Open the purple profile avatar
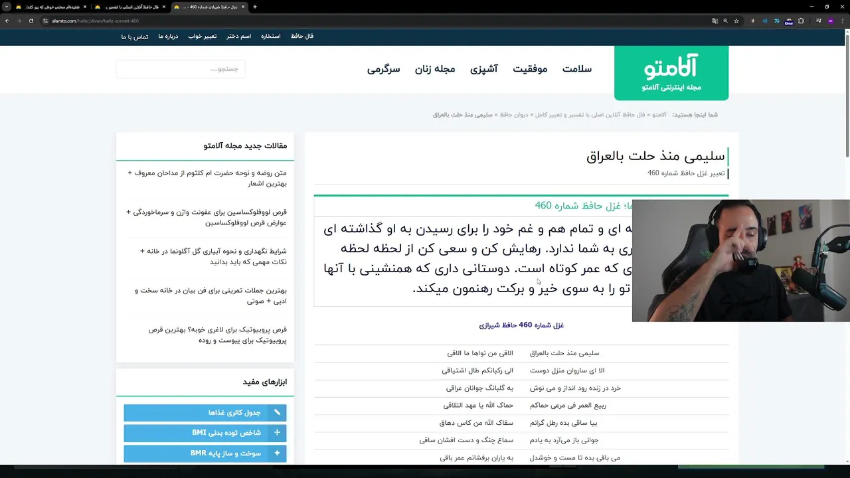 click(x=830, y=21)
